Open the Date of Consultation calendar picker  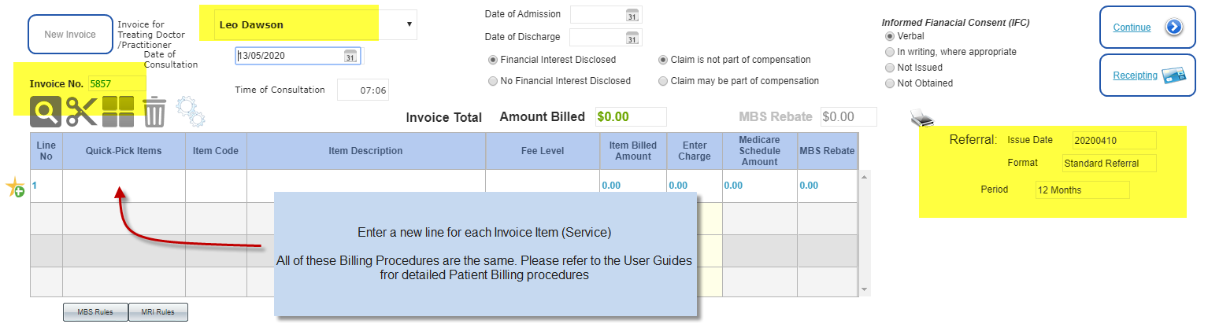[x=350, y=56]
